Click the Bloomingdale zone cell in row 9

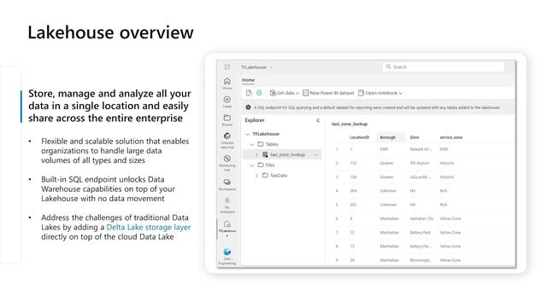[x=421, y=260]
